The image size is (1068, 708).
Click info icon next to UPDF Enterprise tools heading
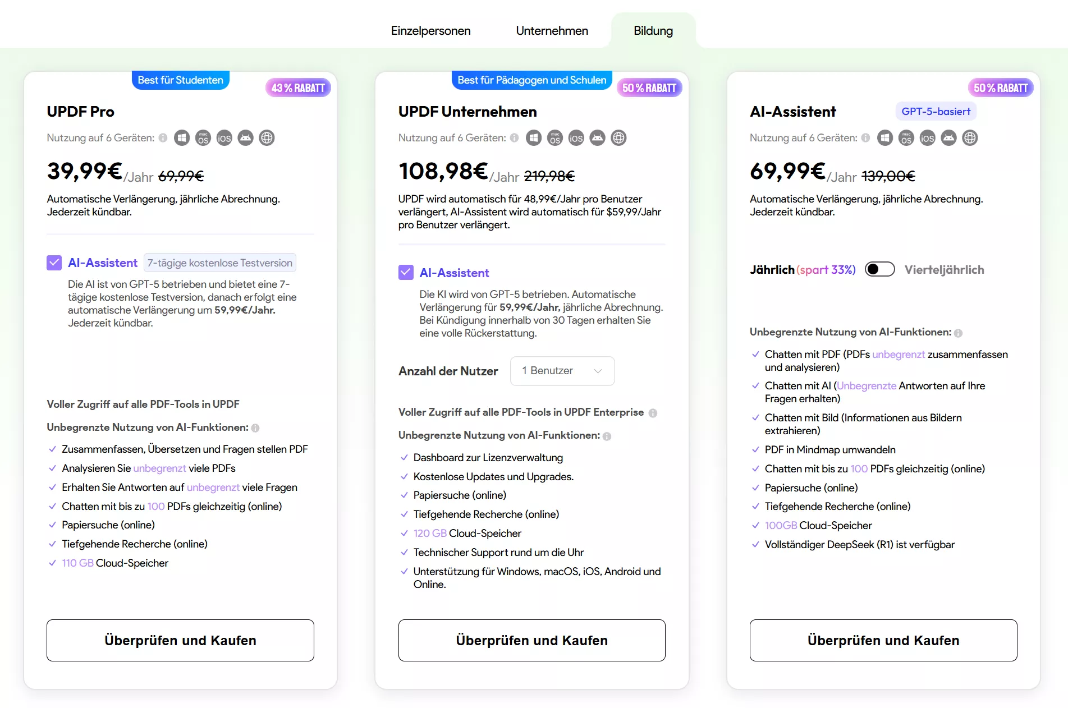point(653,413)
